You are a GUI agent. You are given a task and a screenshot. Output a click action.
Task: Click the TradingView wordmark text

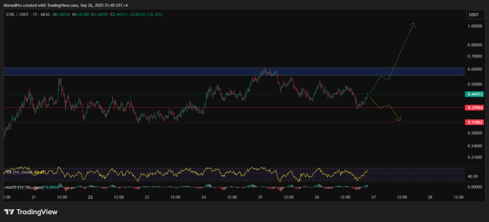click(x=37, y=211)
